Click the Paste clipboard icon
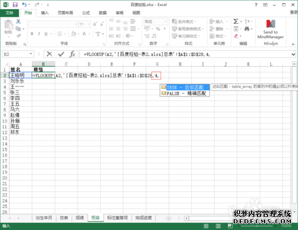 pos(8,24)
